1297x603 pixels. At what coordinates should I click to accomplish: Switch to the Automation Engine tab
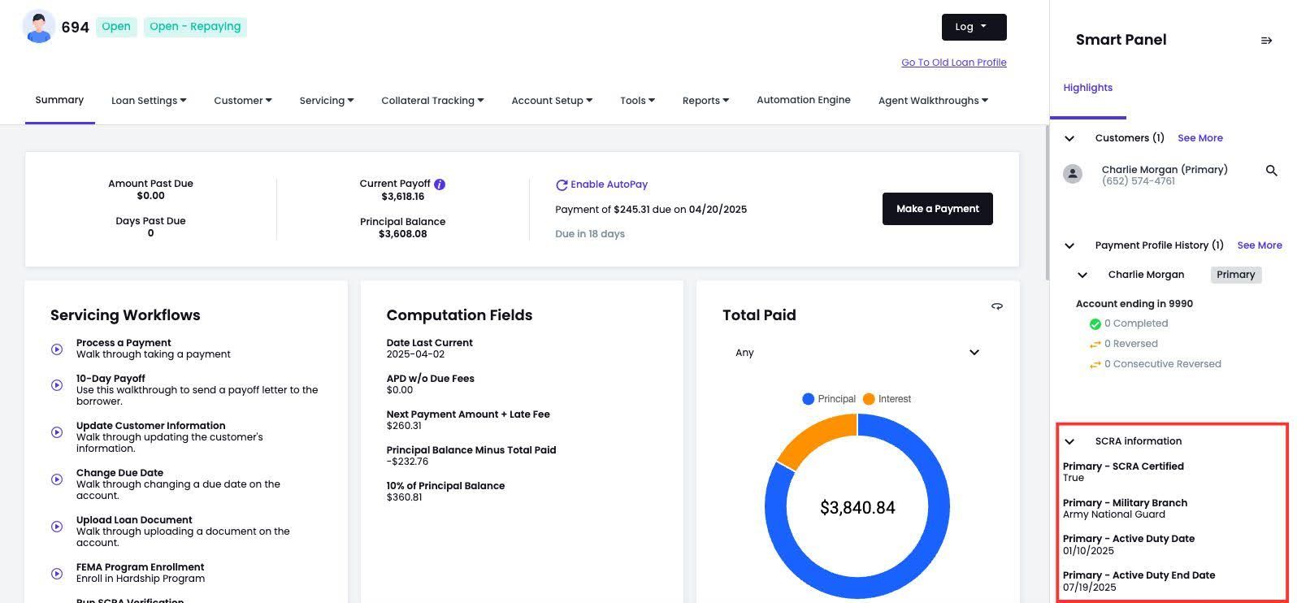[803, 100]
